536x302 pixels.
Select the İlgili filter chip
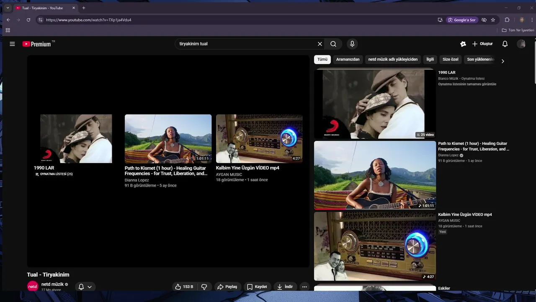click(x=430, y=60)
